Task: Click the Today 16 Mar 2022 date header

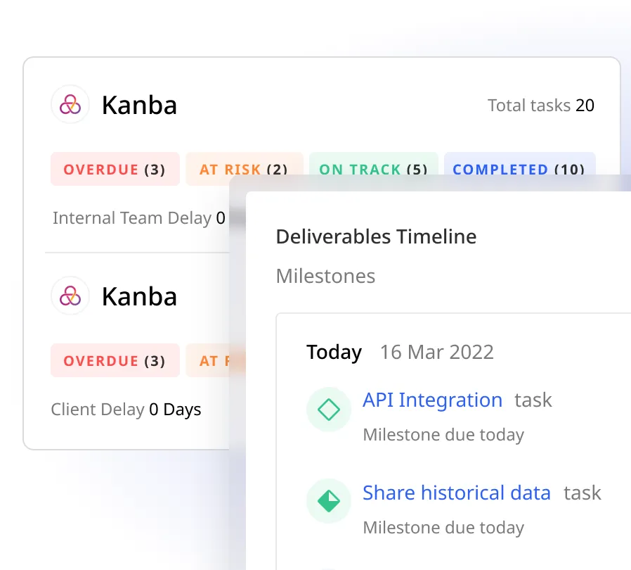Action: [x=400, y=352]
